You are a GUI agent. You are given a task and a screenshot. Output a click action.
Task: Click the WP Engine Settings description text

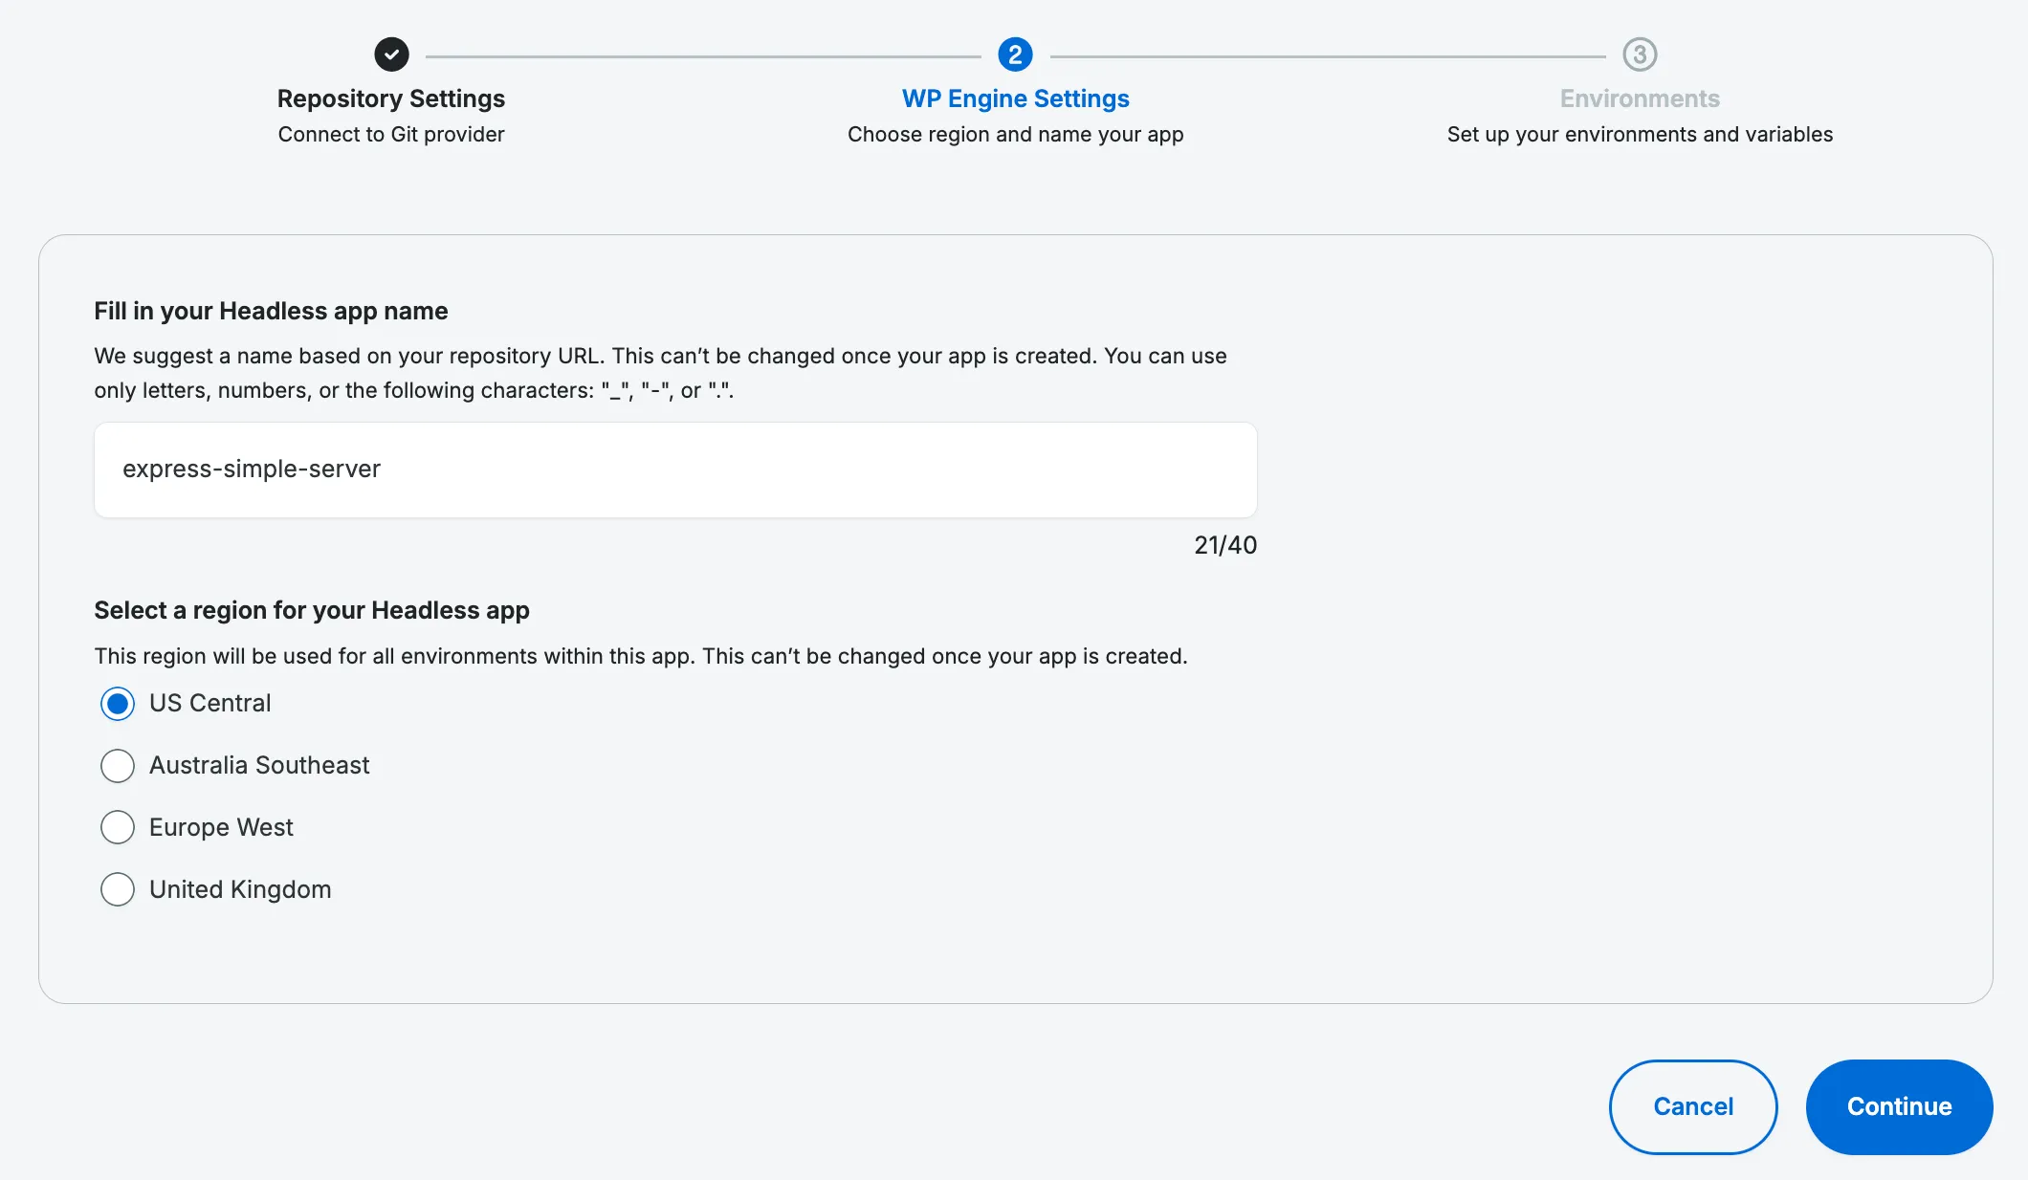pyautogui.click(x=1015, y=134)
